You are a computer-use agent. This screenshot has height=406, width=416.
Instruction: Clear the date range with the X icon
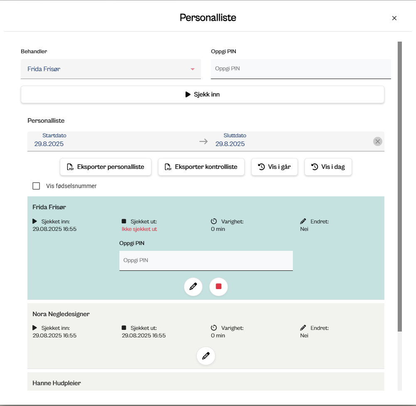(377, 141)
